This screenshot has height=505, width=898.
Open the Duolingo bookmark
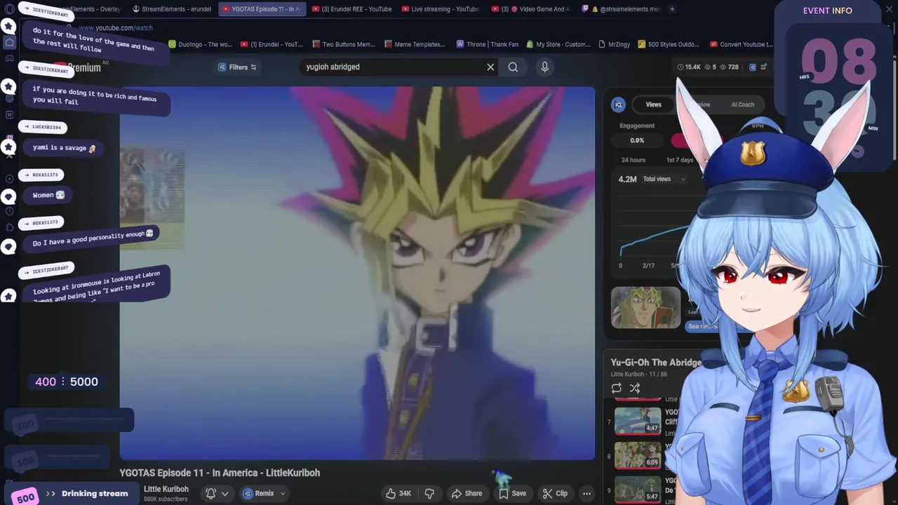coord(200,44)
